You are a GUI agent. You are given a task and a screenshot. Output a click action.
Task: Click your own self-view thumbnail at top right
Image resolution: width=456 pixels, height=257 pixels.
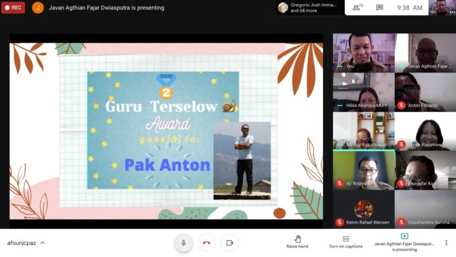click(442, 7)
